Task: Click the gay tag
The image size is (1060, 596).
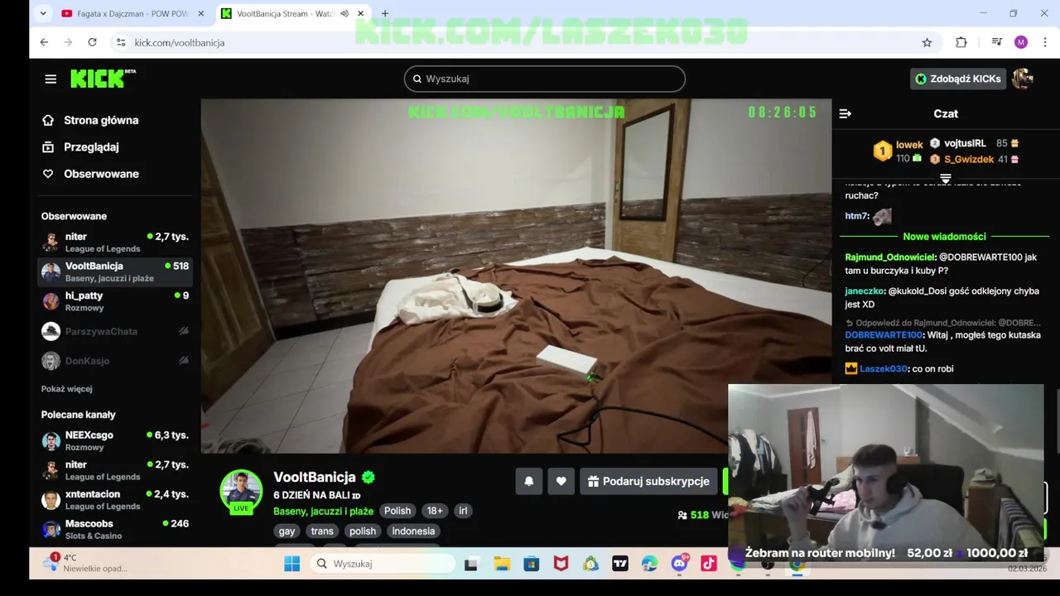Action: click(x=287, y=531)
